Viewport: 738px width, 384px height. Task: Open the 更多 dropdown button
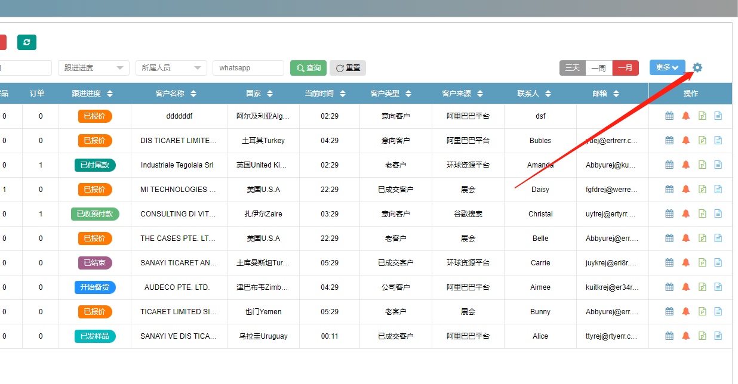coord(667,67)
